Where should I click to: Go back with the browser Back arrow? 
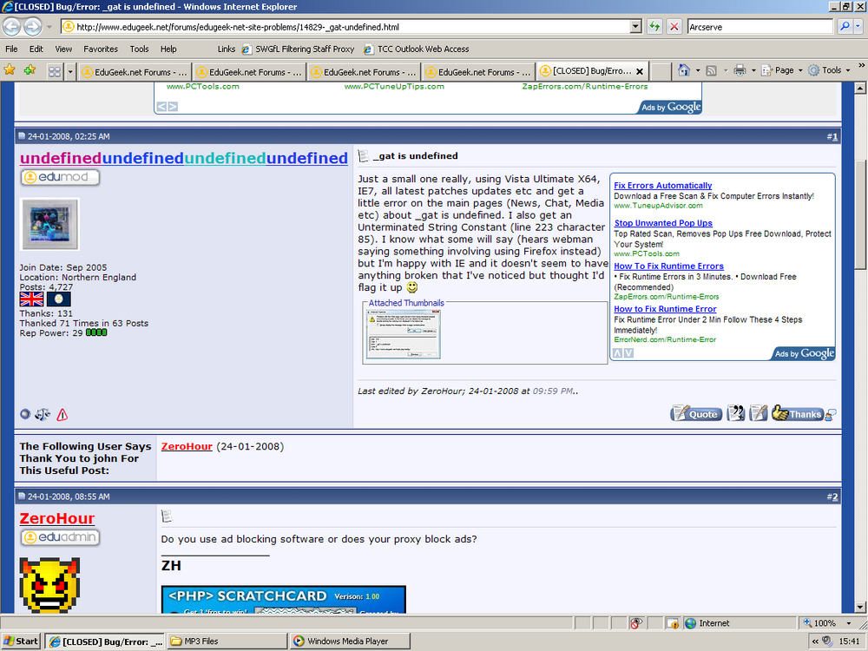(x=12, y=27)
